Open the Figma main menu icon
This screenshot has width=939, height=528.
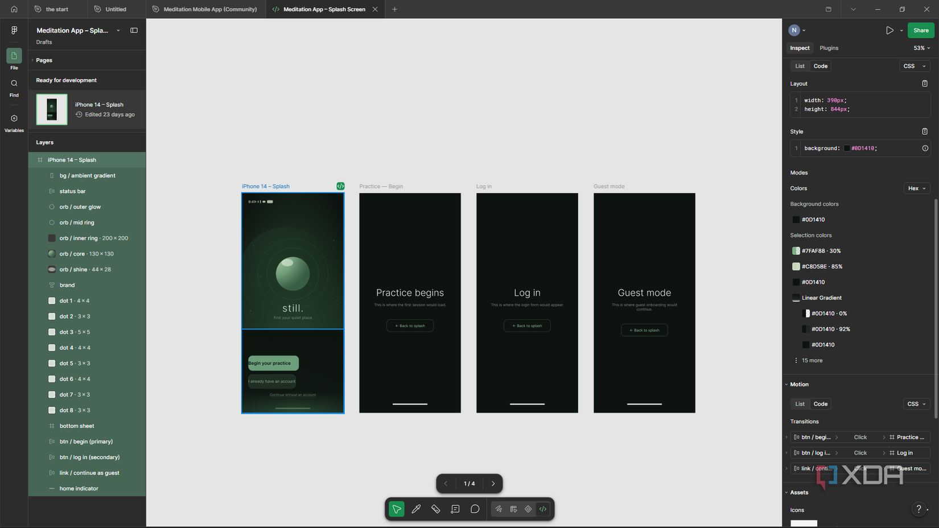click(14, 30)
